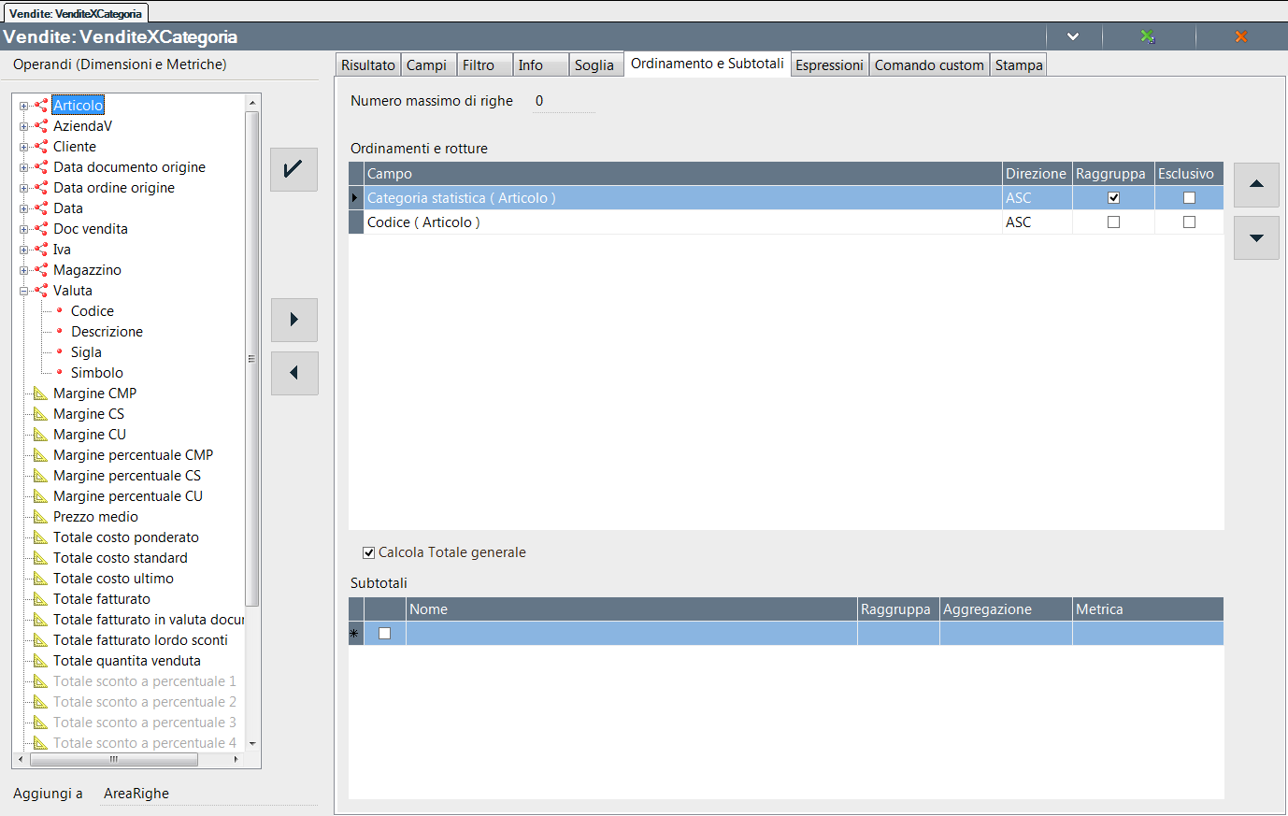Click the left arrow remove button
The width and height of the screenshot is (1288, 816).
293,373
